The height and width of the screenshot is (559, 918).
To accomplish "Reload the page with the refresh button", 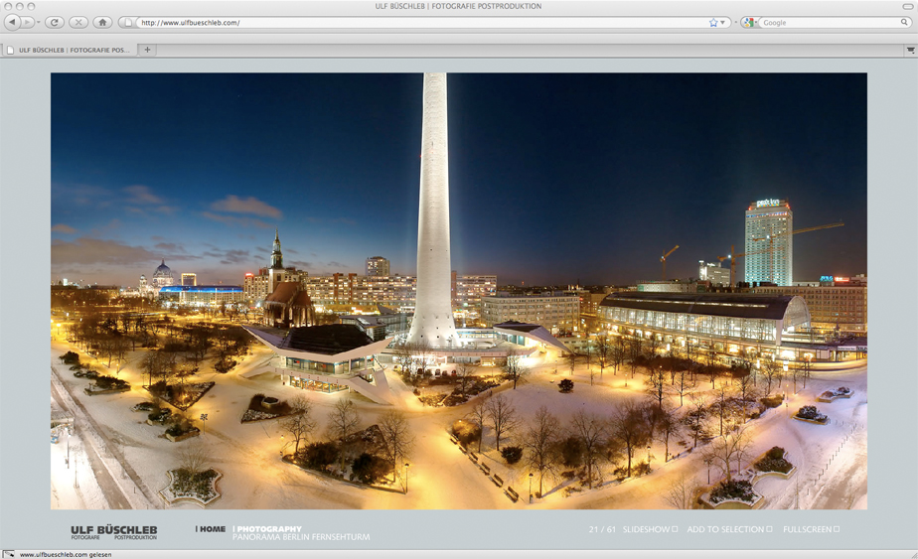I will click(x=55, y=22).
